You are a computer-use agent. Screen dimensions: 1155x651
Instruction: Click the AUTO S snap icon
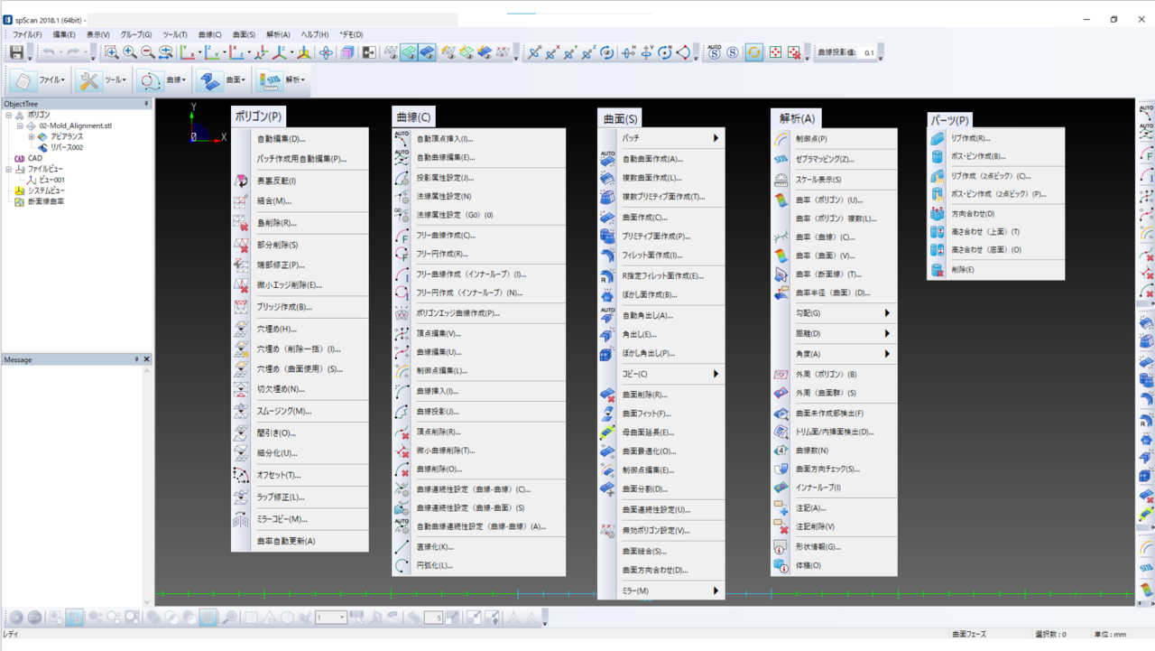(715, 53)
